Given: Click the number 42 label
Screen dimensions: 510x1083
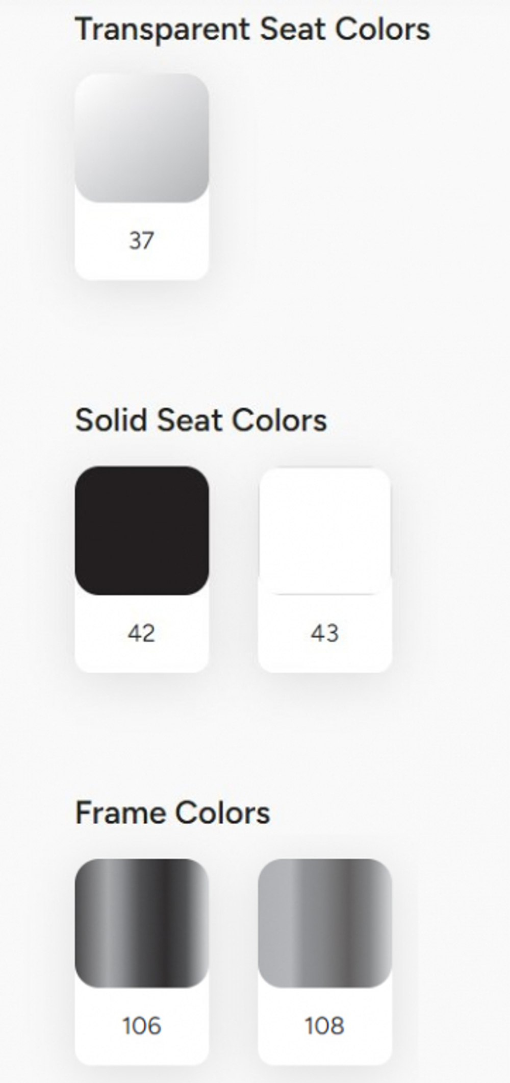Looking at the screenshot, I should 141,633.
